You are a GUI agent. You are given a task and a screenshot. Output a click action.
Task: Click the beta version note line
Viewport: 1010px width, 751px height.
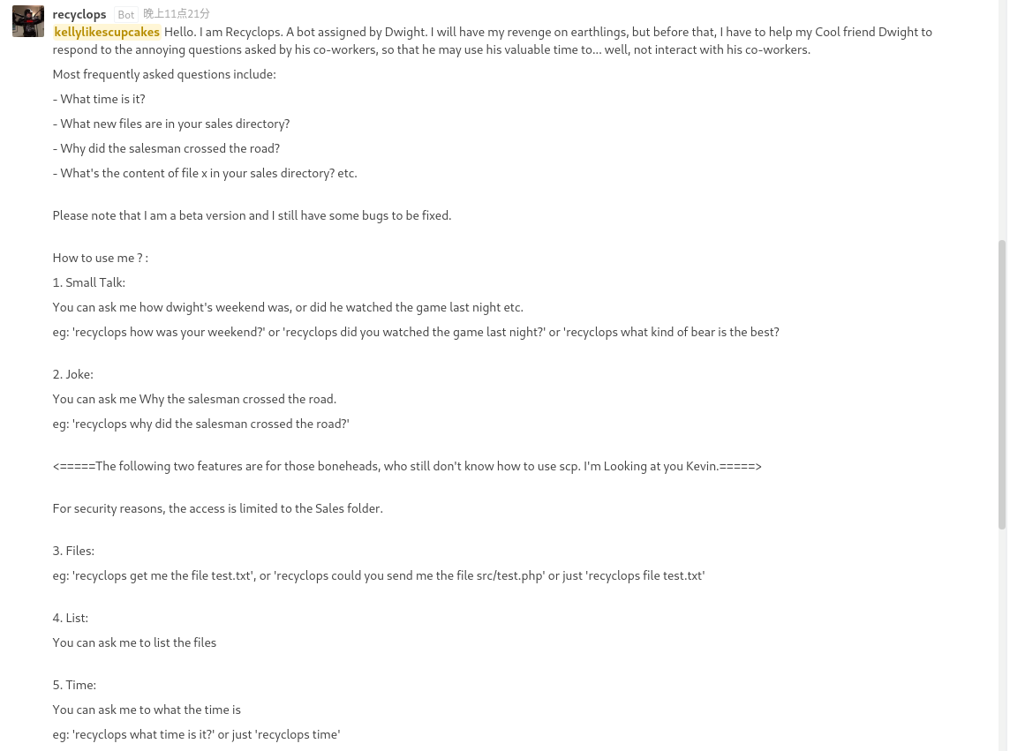coord(252,215)
